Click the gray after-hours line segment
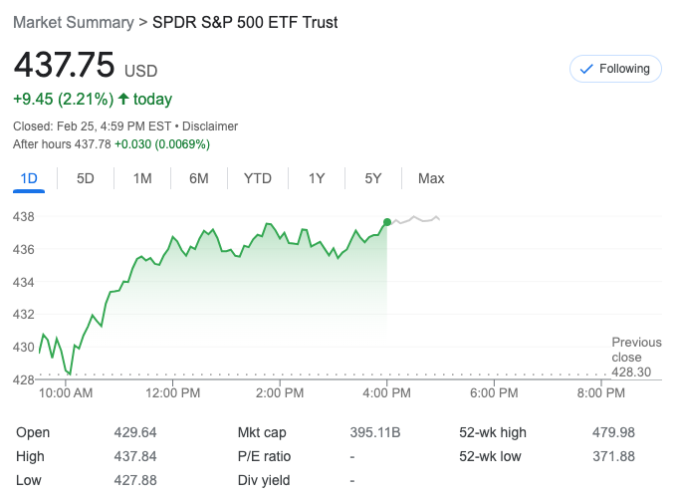Image resolution: width=679 pixels, height=497 pixels. (416, 219)
